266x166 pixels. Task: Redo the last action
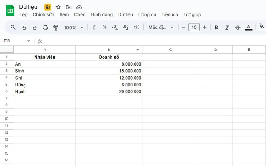[x=35, y=27]
